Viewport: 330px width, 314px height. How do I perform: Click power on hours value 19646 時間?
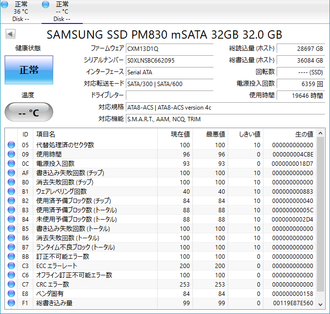point(301,96)
